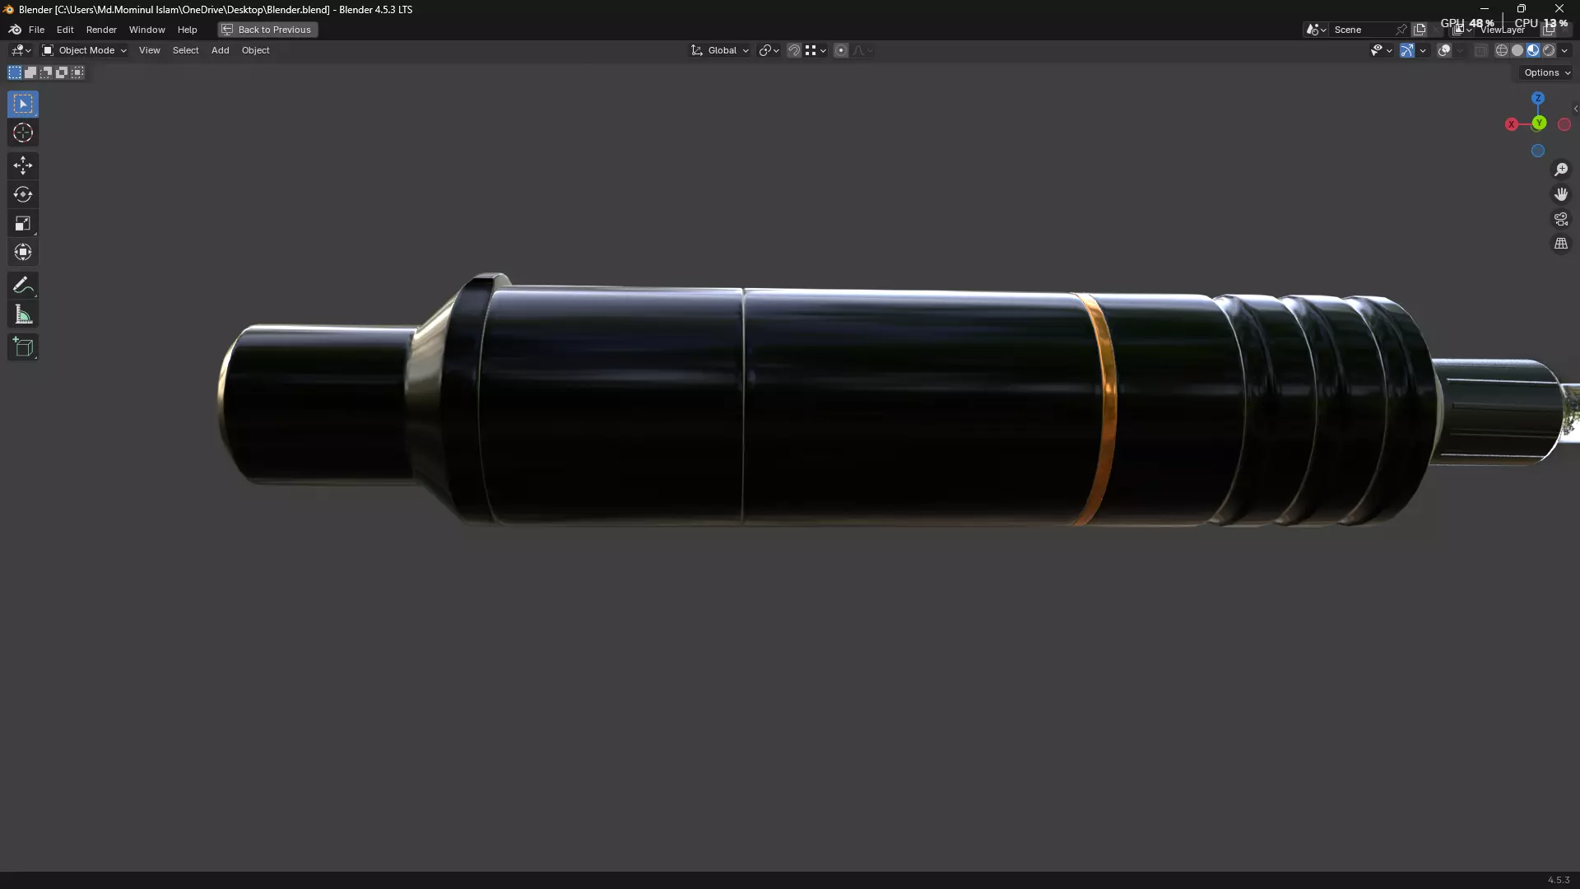Open selectability and visibility dropdown
1580x889 pixels.
point(1381,50)
